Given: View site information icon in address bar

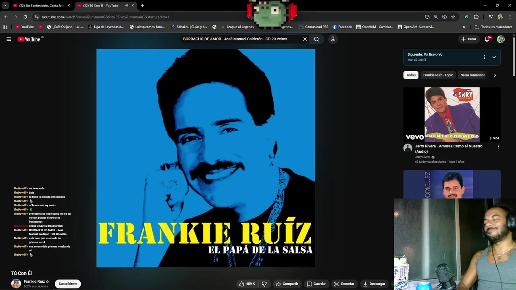Looking at the screenshot, I should (37, 17).
